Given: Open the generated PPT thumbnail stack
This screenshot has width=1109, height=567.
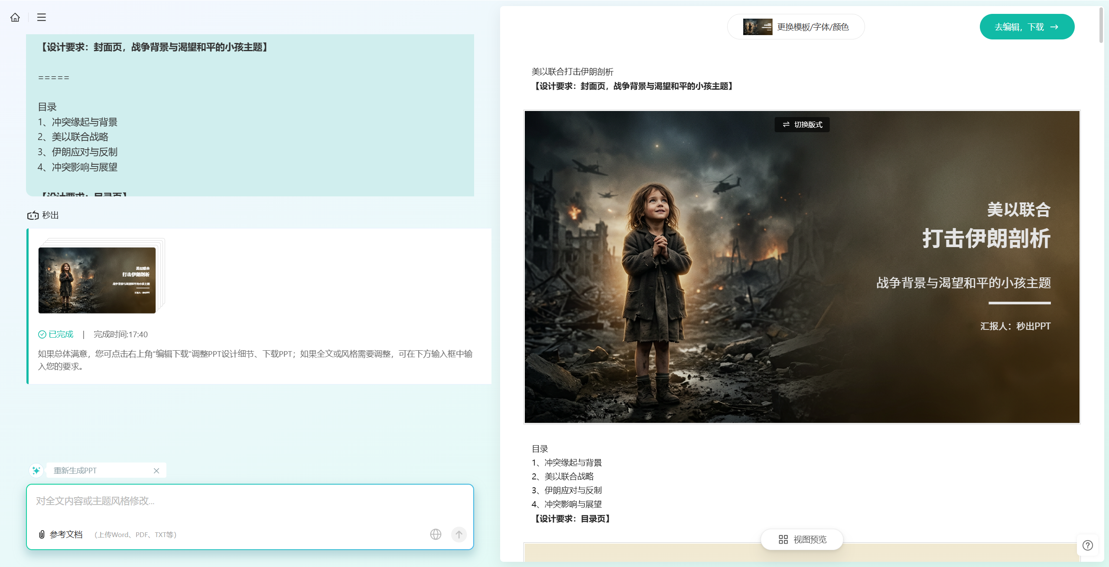Looking at the screenshot, I should tap(97, 280).
